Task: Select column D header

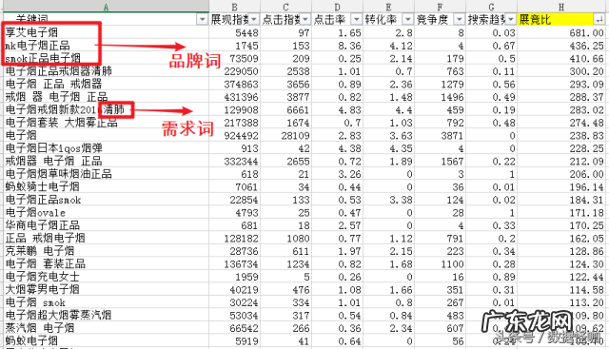Action: click(337, 7)
